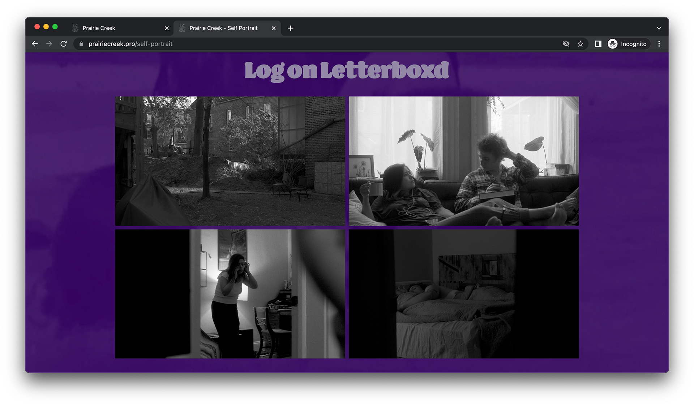Screen dimensions: 694x406
Task: Expand the tab search chevron
Action: click(x=659, y=28)
